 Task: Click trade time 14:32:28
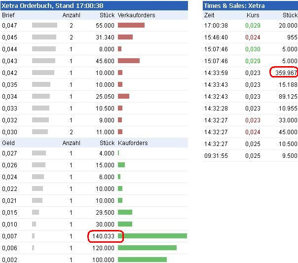click(x=216, y=108)
